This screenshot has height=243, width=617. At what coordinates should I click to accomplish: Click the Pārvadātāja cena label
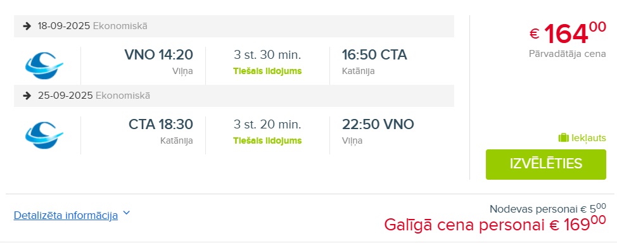coord(567,54)
